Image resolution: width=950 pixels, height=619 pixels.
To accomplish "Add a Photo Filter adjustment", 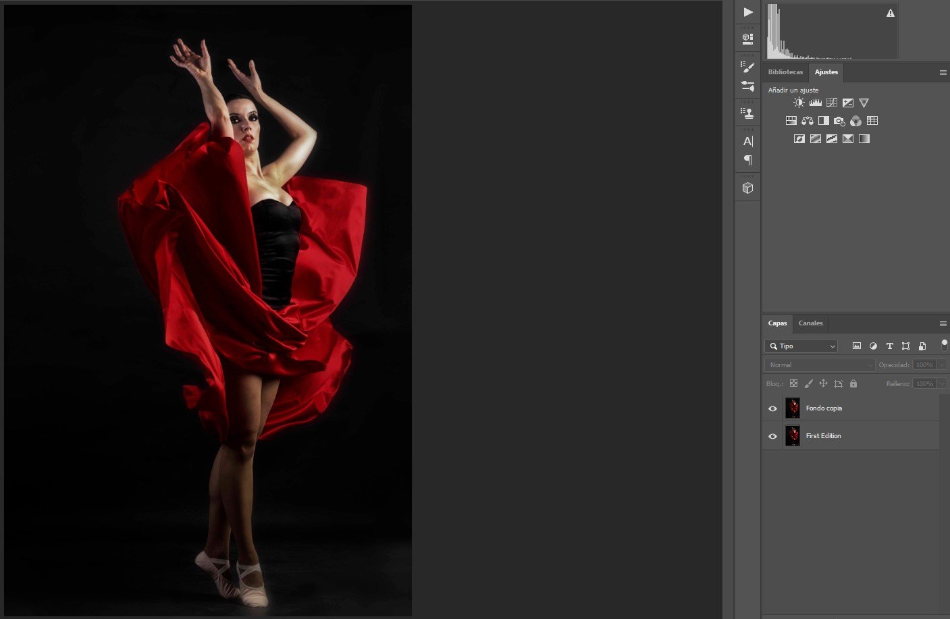I will click(x=839, y=121).
